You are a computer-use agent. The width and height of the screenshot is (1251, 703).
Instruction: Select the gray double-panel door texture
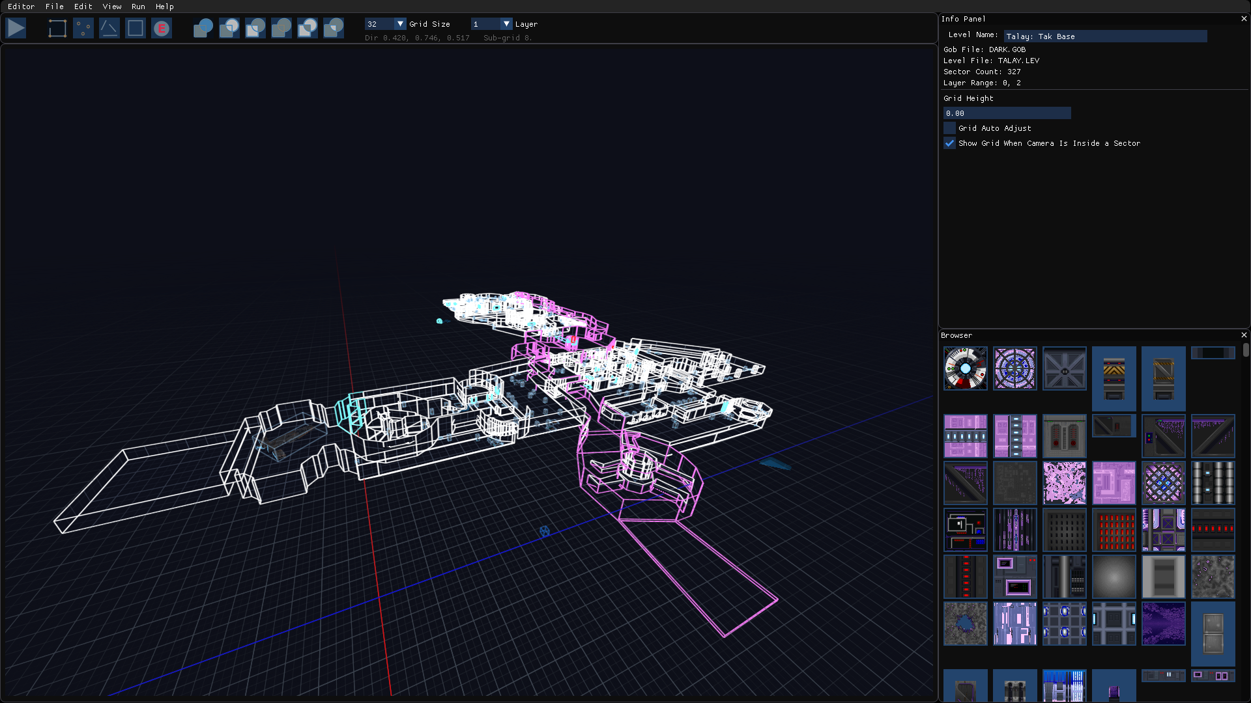(x=1213, y=634)
